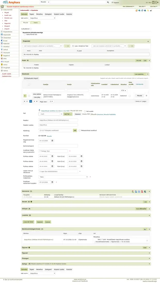Open Prügikast trash module in sidebar

coord(2,68)
